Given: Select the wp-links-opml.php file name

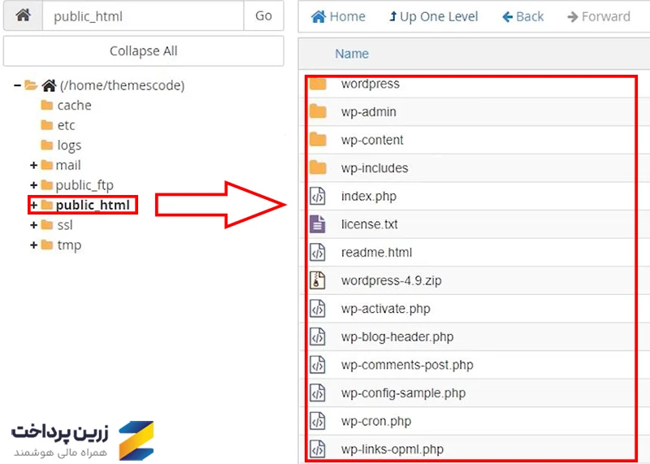Looking at the screenshot, I should tap(392, 449).
